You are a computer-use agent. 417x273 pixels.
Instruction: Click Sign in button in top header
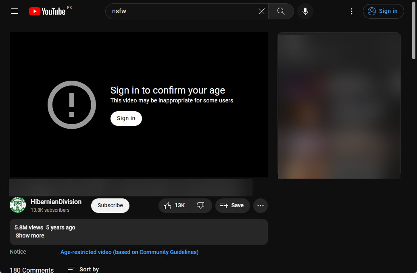pyautogui.click(x=383, y=11)
